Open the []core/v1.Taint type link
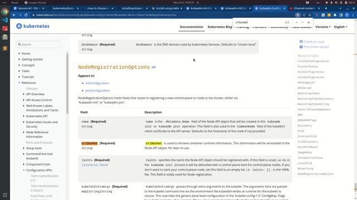This screenshot has width=357, height=200. [95, 165]
